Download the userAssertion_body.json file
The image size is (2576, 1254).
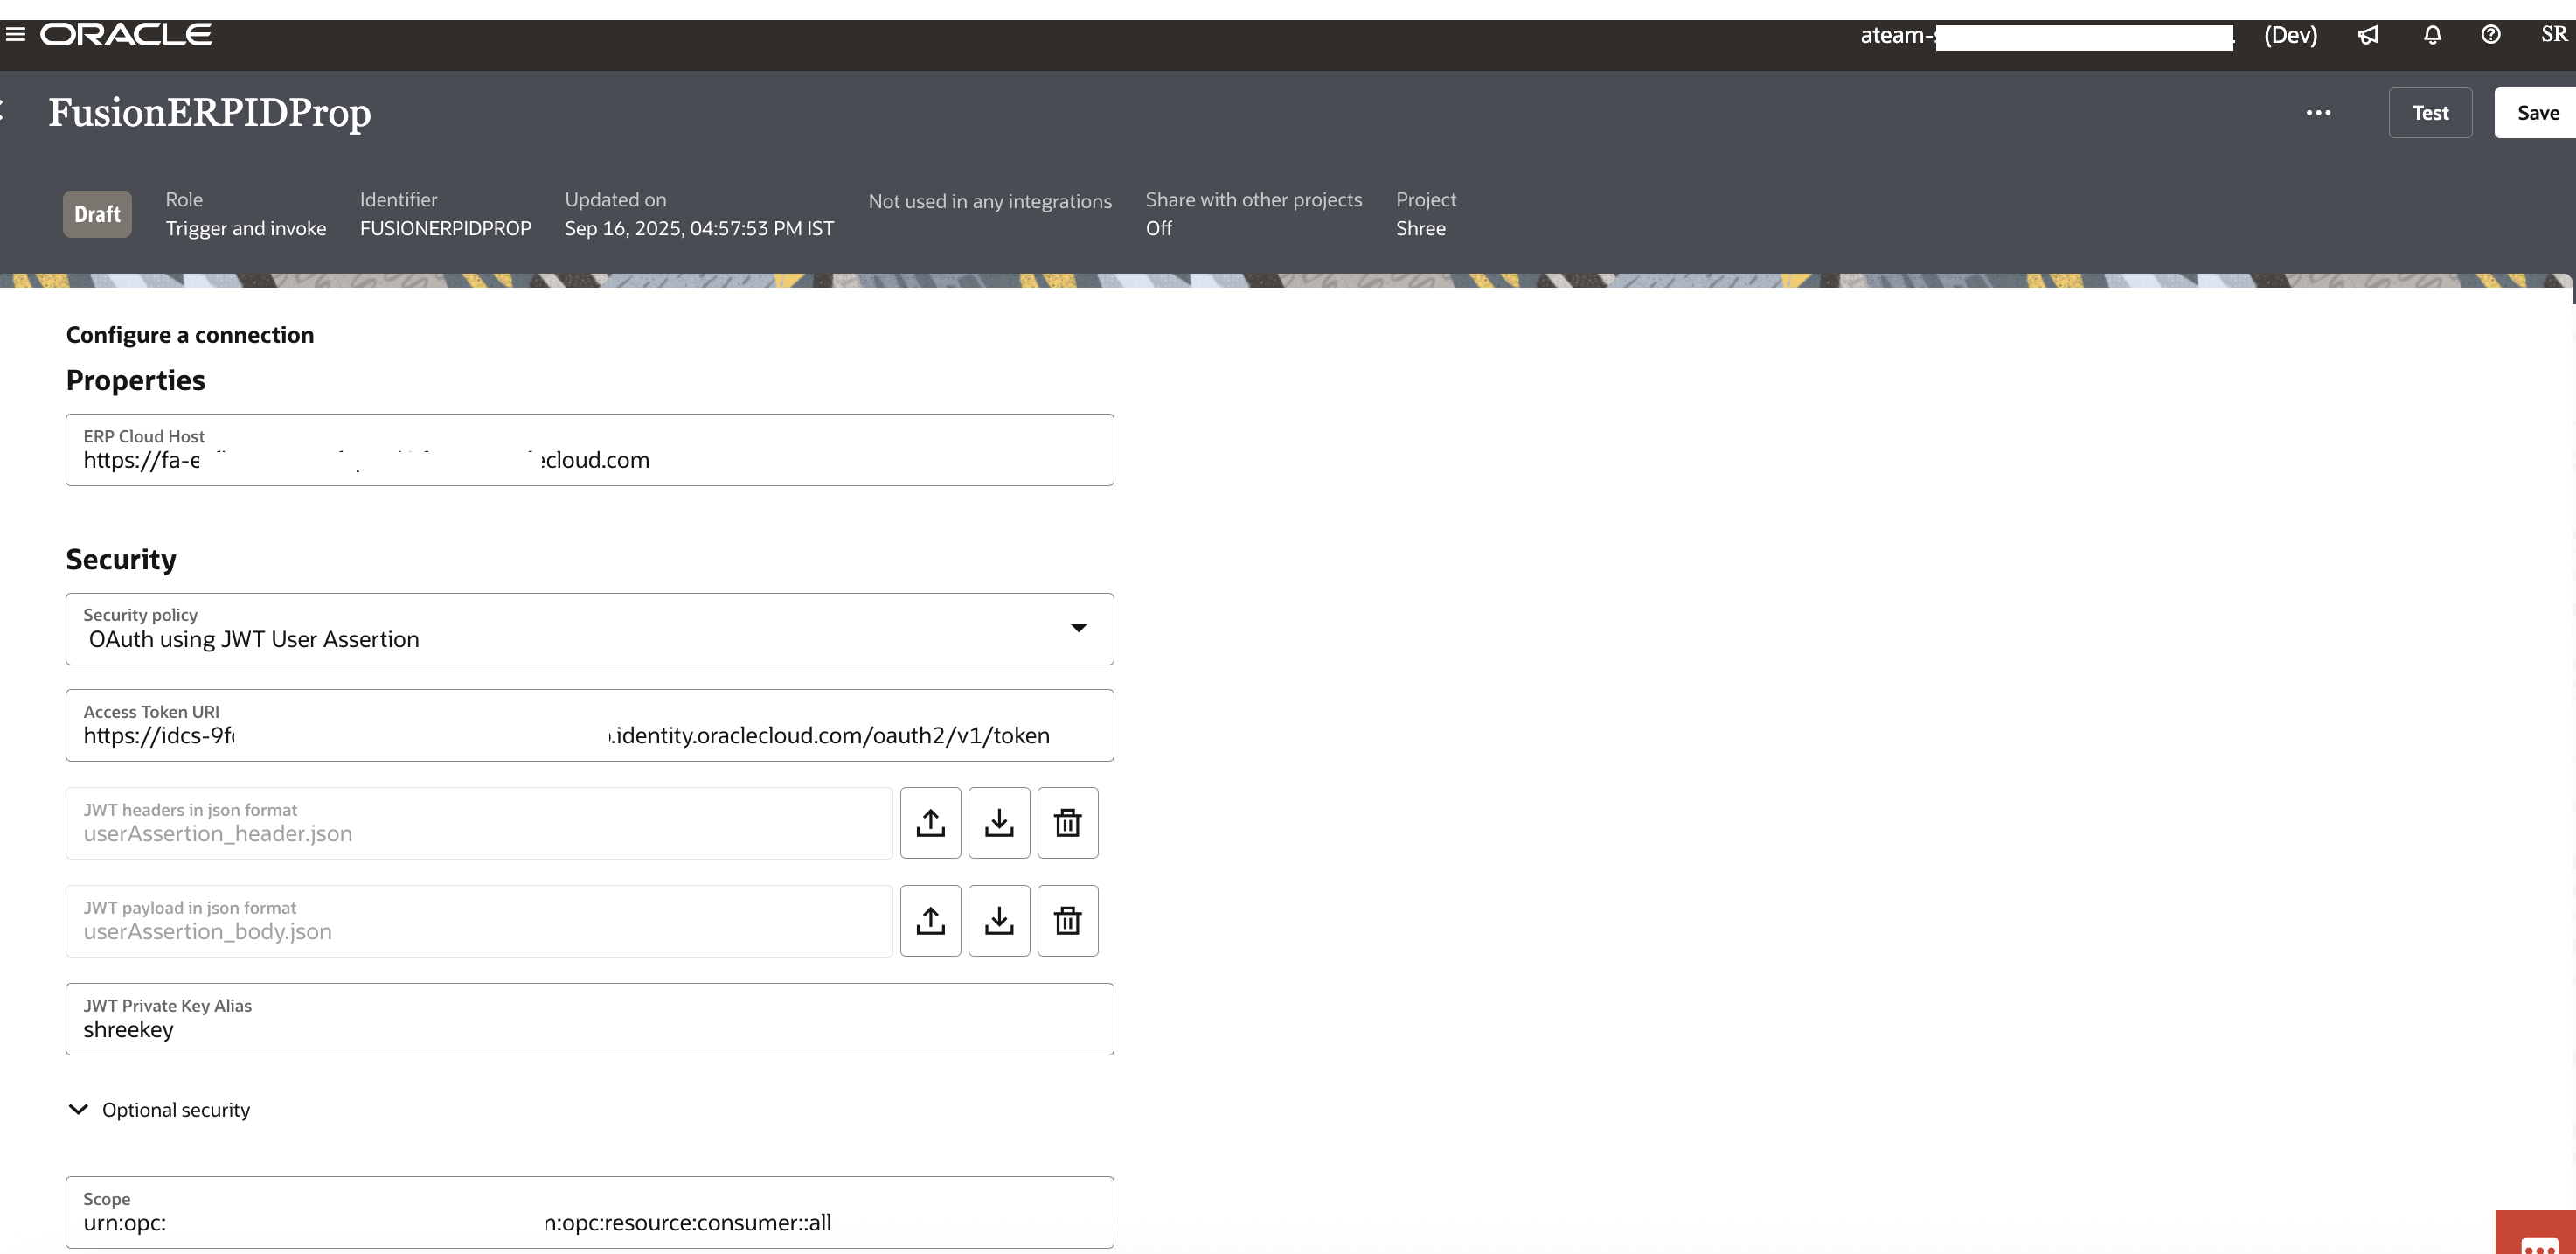(999, 921)
